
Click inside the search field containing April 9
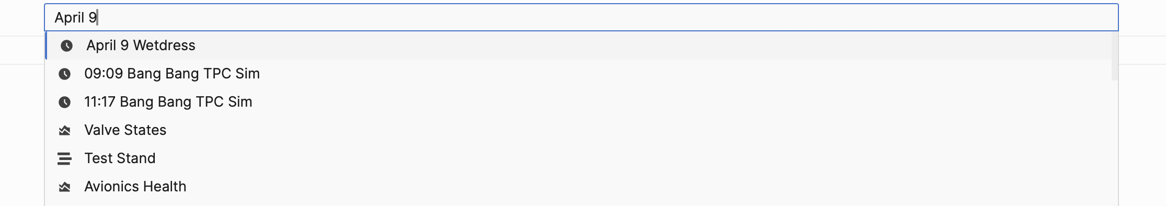(x=581, y=17)
